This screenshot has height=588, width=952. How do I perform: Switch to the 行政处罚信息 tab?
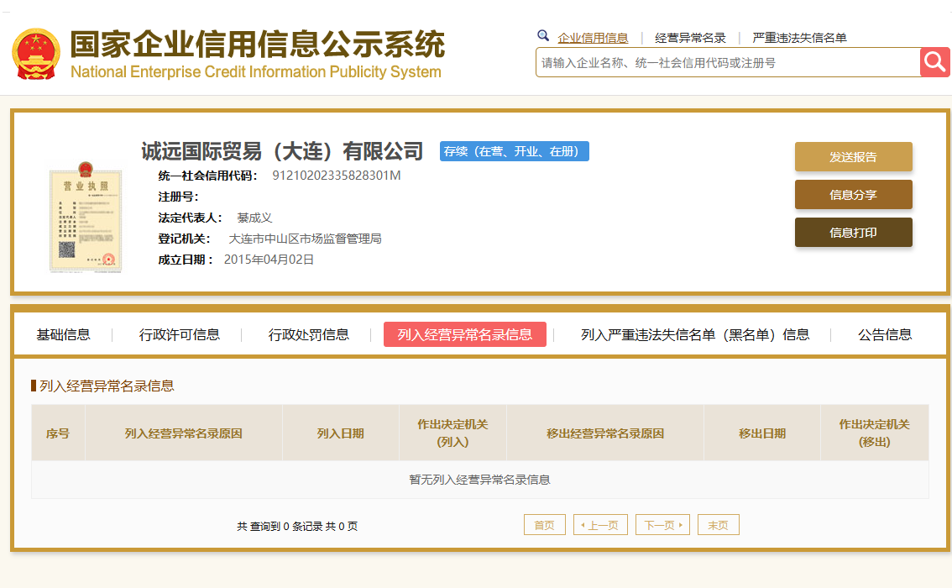point(308,334)
